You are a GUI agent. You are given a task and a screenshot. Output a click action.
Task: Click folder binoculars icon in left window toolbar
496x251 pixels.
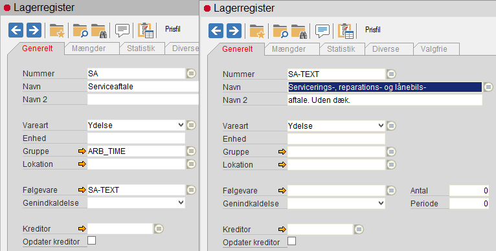99,30
